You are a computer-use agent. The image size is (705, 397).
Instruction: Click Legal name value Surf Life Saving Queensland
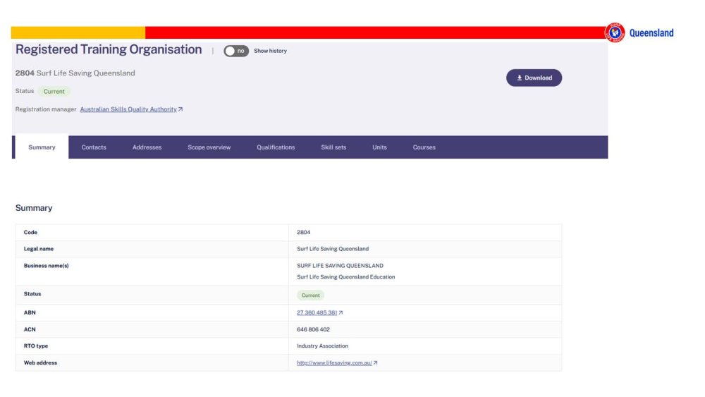(333, 249)
